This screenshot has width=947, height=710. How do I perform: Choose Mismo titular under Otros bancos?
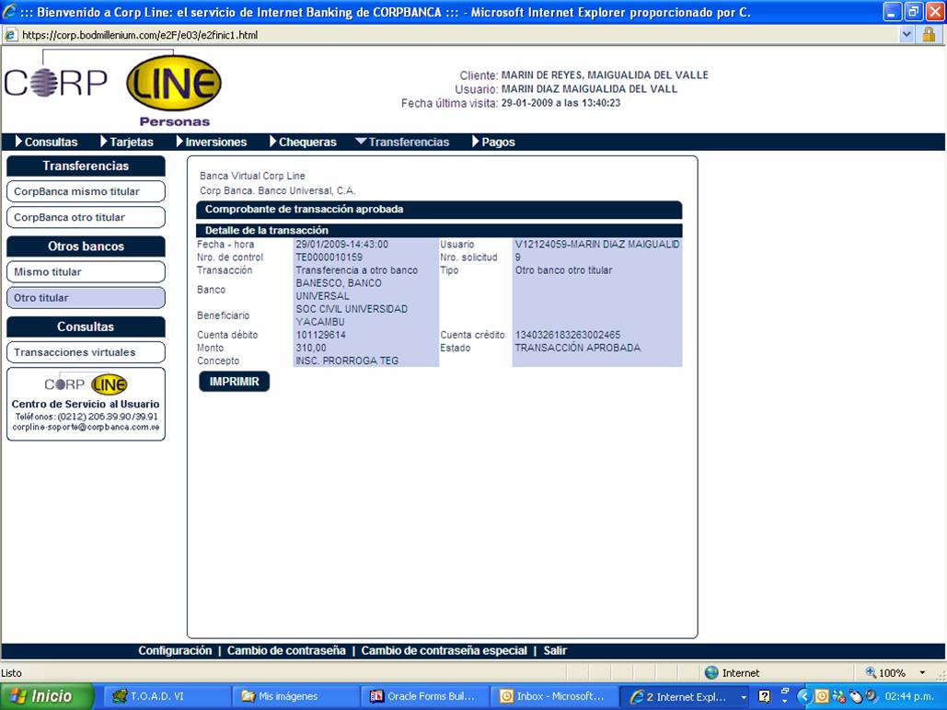pos(86,271)
